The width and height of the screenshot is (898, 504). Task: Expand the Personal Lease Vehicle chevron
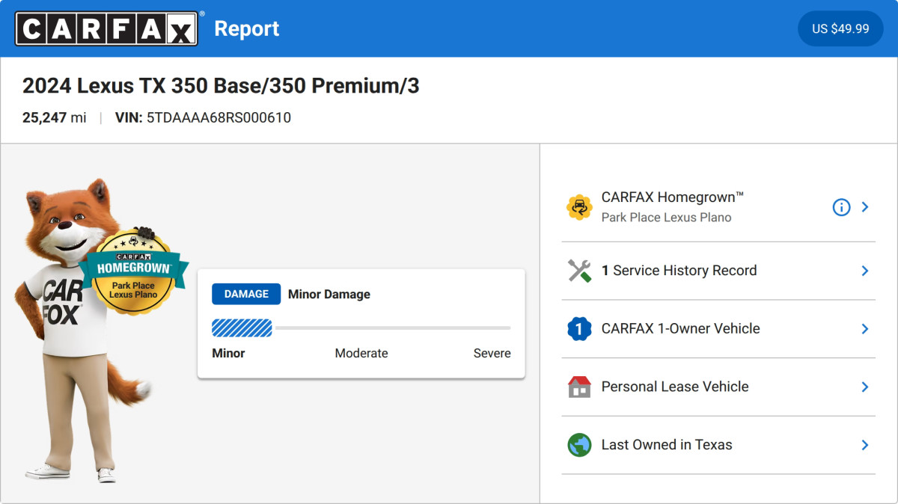point(865,387)
